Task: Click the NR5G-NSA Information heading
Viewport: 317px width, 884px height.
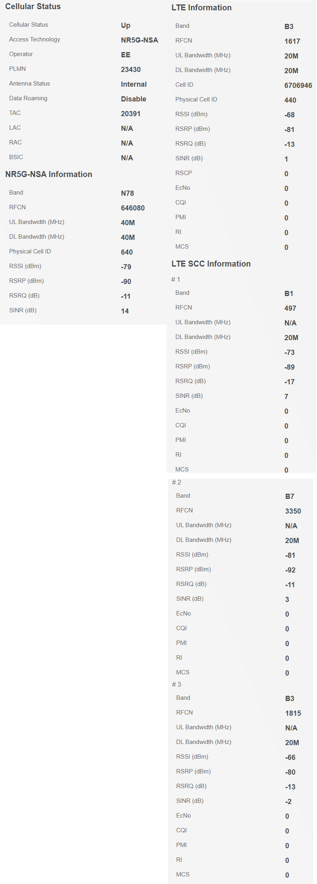Action: (x=49, y=174)
